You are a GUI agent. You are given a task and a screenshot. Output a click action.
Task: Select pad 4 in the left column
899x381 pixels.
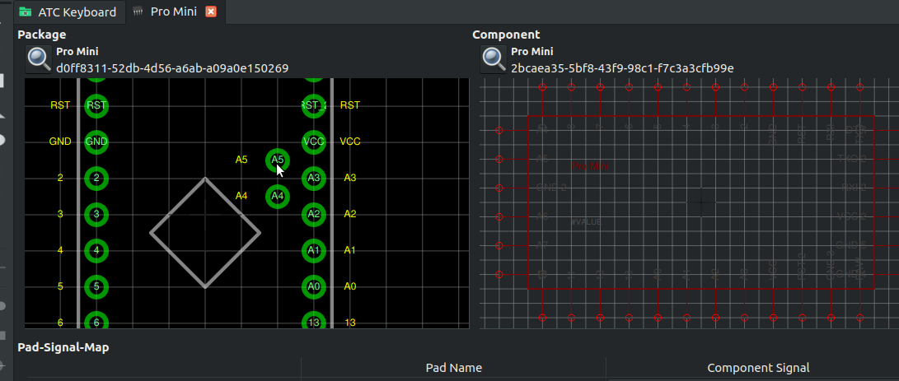96,250
